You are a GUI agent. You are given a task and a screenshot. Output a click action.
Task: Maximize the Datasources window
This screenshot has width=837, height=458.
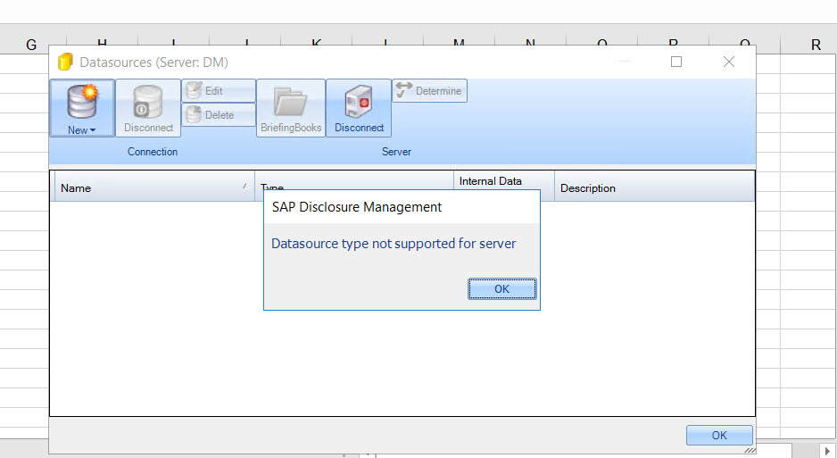(x=676, y=62)
